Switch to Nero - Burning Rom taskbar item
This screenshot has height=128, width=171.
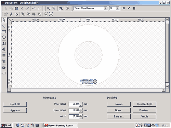61,125
